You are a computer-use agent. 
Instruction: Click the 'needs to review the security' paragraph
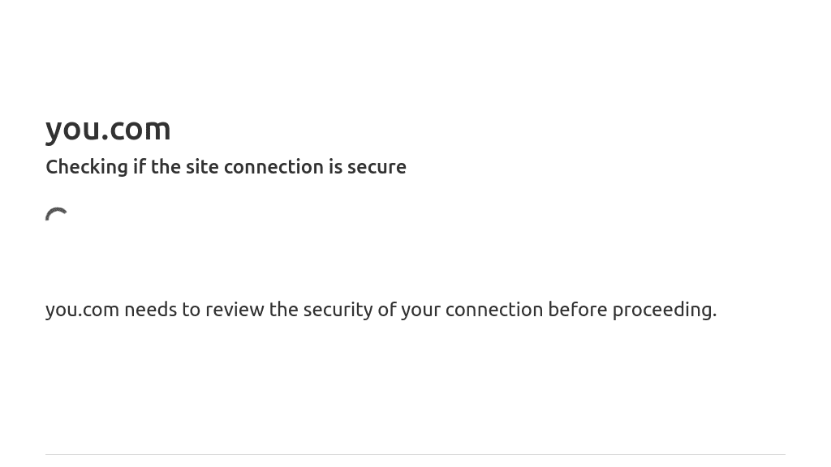tap(381, 310)
